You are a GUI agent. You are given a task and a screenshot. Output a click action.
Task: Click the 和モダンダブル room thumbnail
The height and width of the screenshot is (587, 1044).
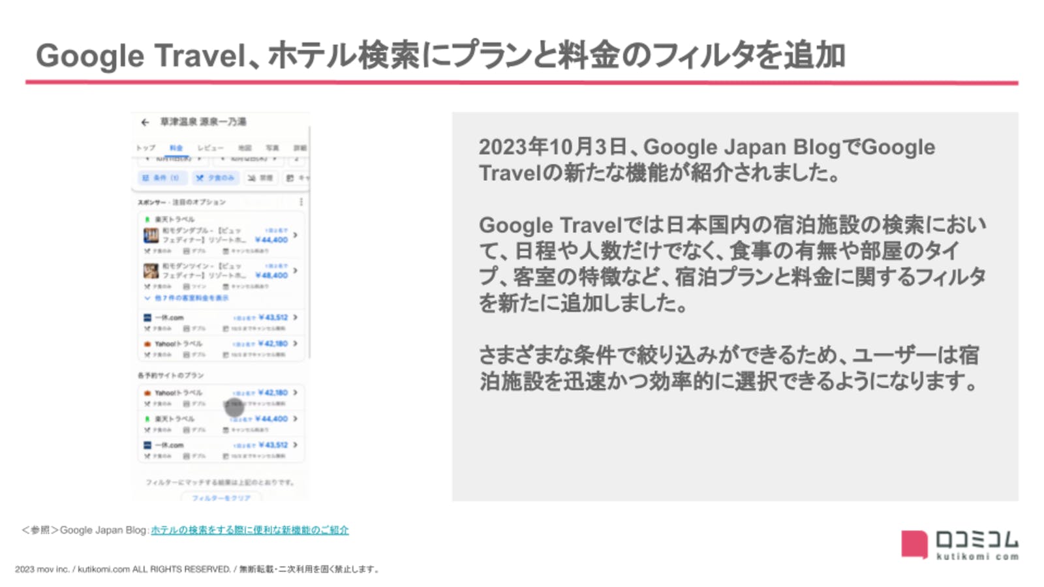pyautogui.click(x=151, y=235)
